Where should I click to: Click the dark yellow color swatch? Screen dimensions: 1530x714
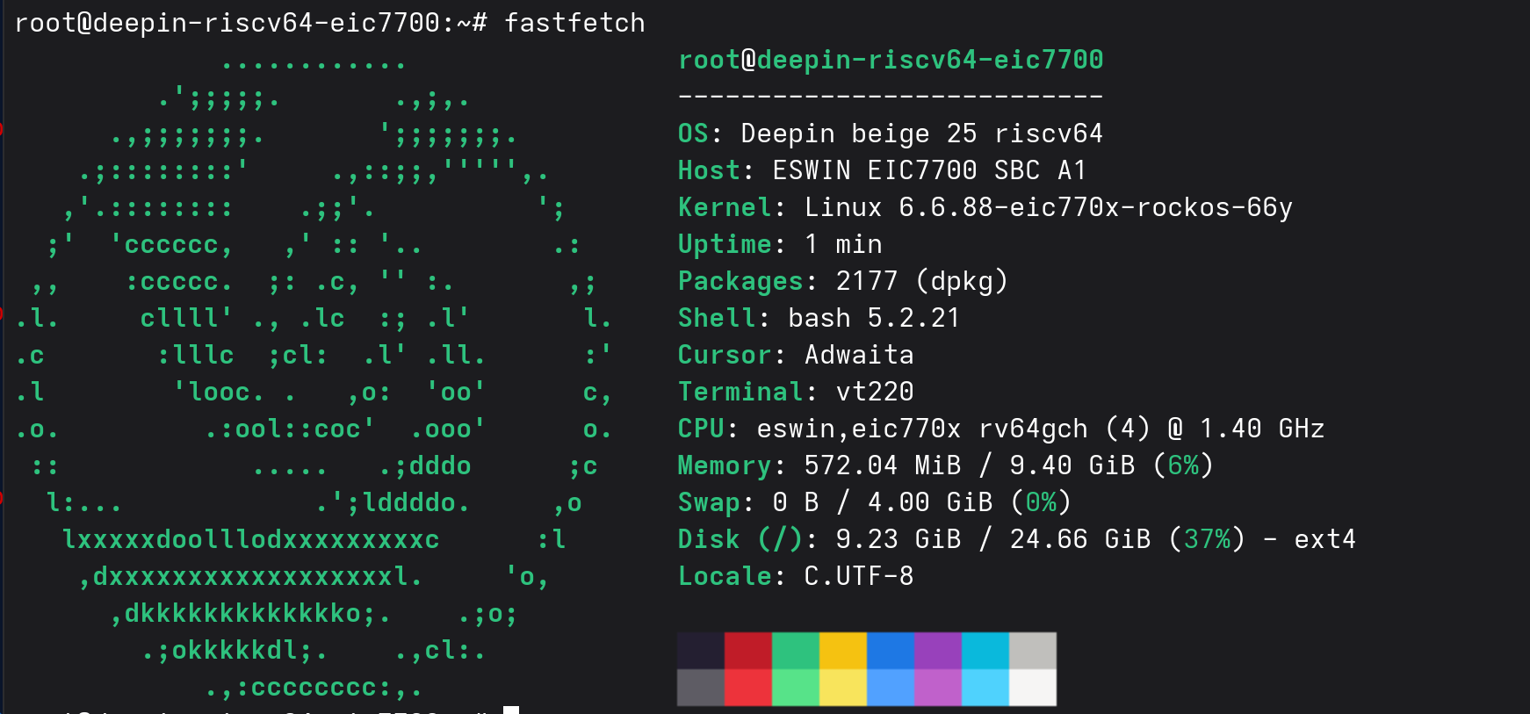click(x=843, y=651)
